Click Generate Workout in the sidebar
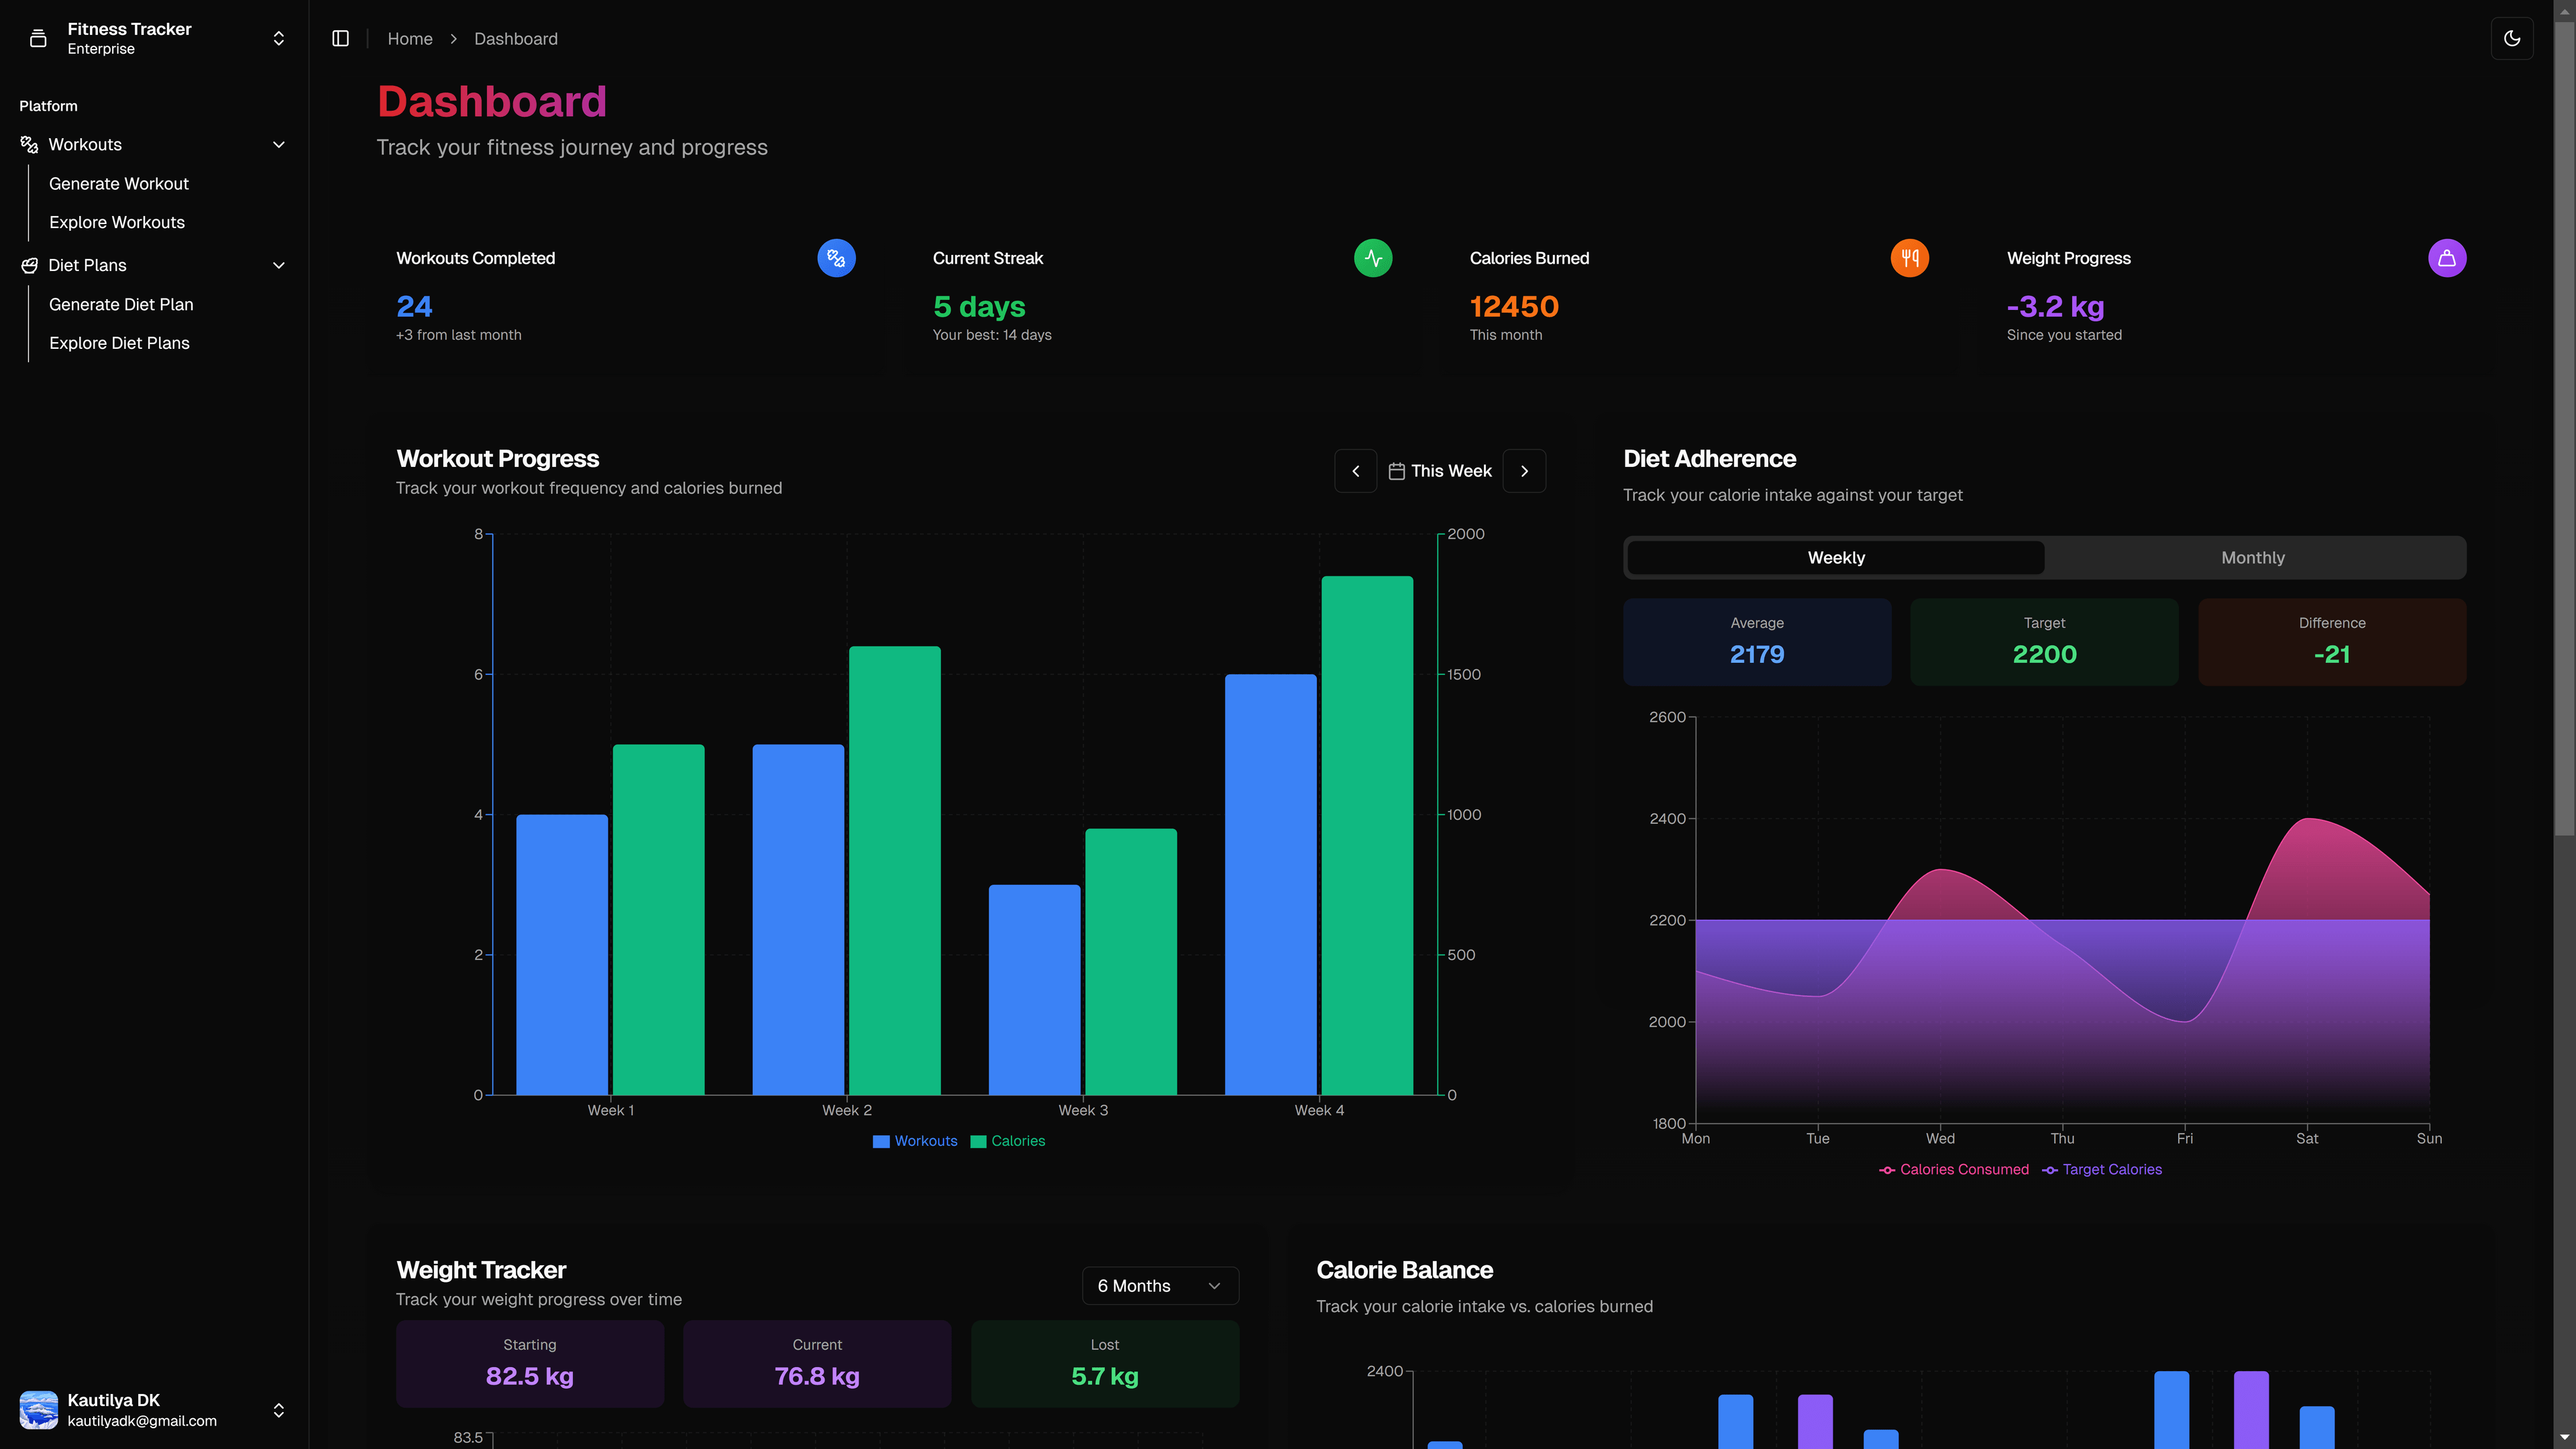Image resolution: width=2576 pixels, height=1449 pixels. [x=119, y=183]
